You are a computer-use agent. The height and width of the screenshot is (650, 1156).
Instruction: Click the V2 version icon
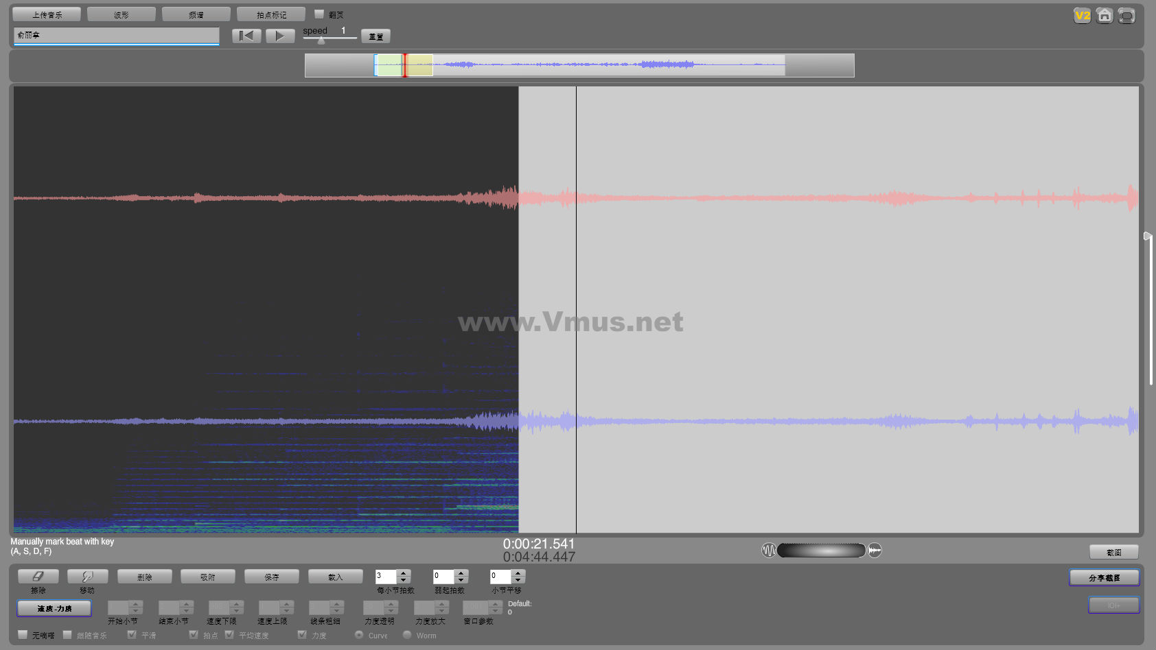click(x=1082, y=16)
